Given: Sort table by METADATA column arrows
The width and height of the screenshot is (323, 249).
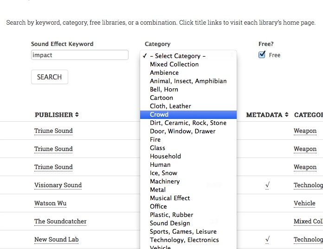Looking at the screenshot, I should pyautogui.click(x=286, y=115).
